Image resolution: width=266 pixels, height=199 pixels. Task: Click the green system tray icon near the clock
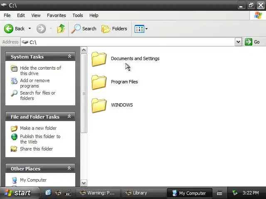pyautogui.click(x=235, y=193)
